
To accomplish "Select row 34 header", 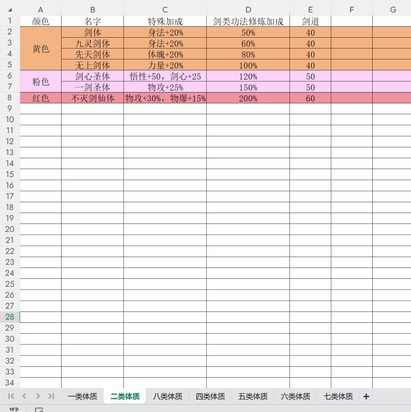I will 10,383.
